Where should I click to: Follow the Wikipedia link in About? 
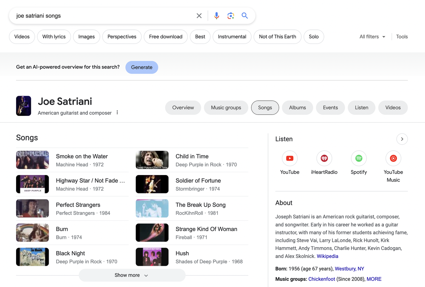click(x=328, y=256)
